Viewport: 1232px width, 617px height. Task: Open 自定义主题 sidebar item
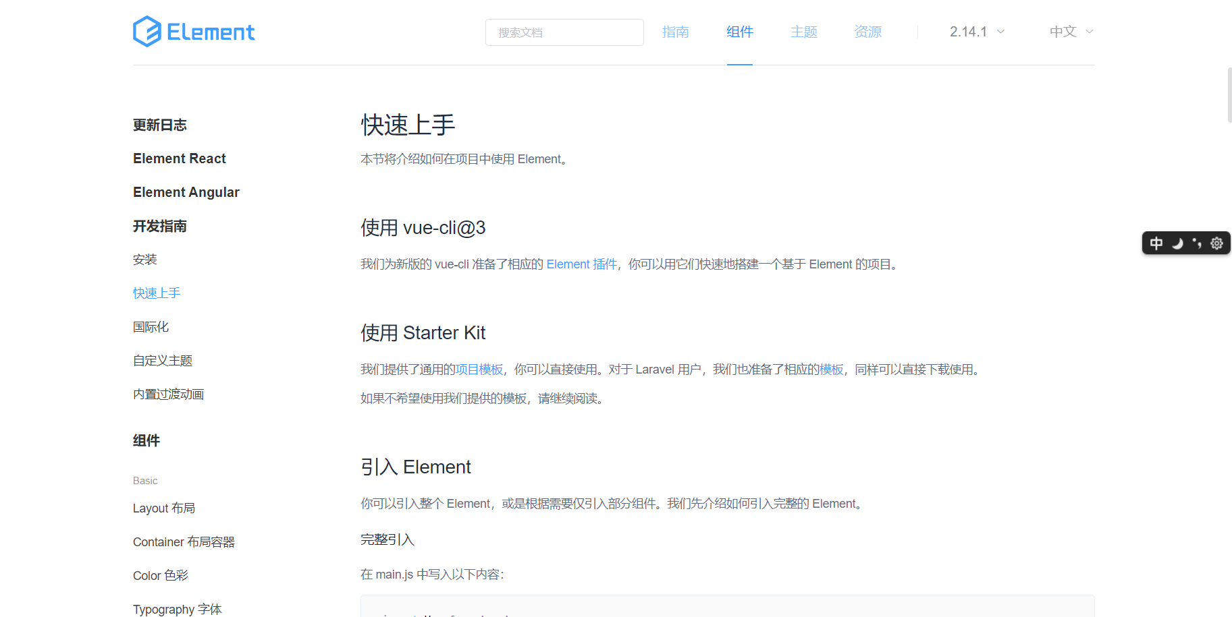(163, 361)
